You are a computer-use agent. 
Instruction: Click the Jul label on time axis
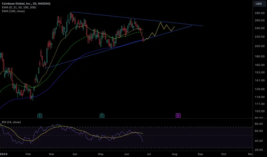(x=149, y=154)
